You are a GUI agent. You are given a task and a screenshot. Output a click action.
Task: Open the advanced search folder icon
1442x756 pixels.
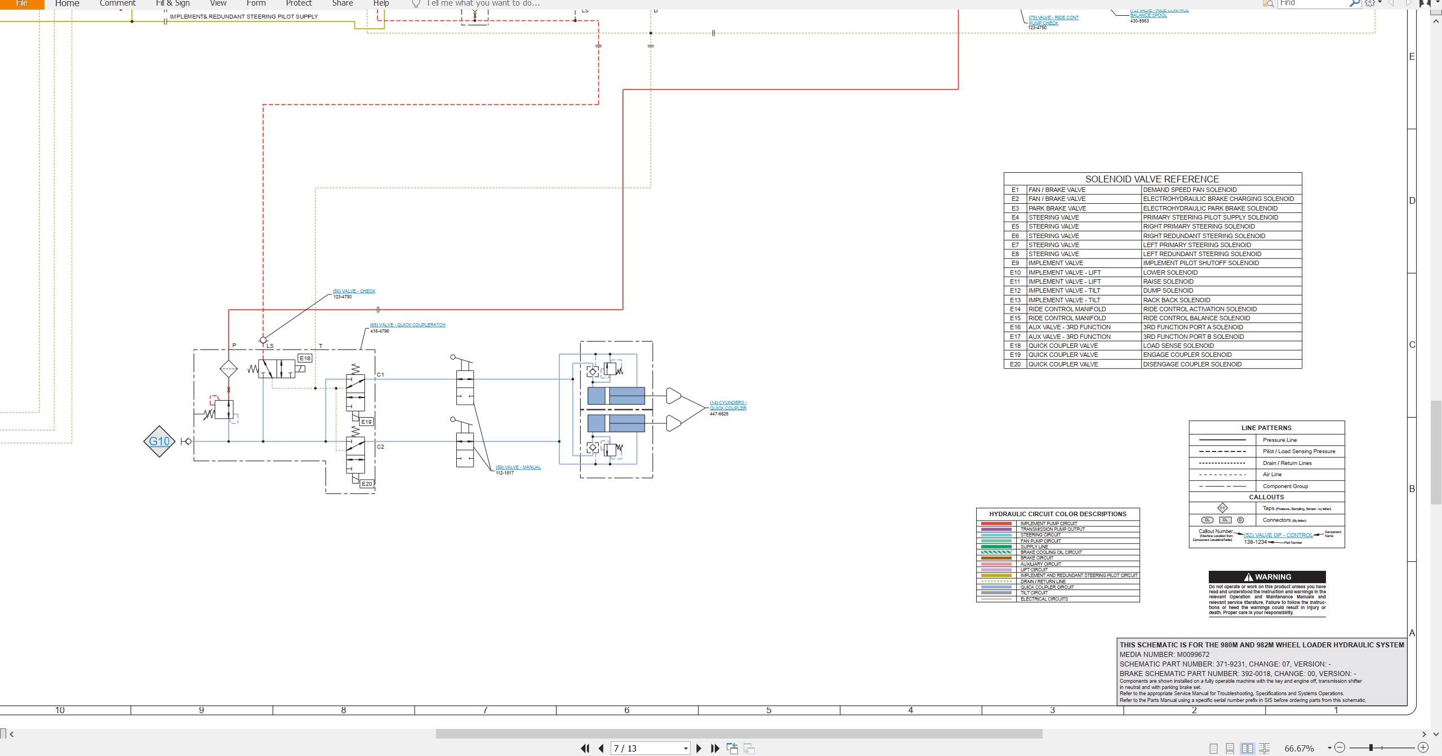click(x=1269, y=3)
